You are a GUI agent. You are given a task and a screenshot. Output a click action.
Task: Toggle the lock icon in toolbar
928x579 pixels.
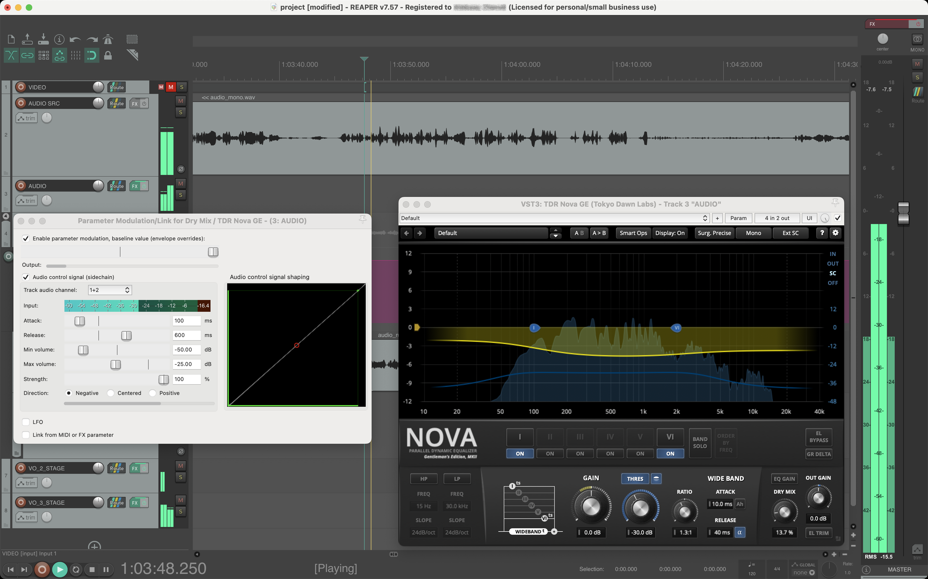click(108, 56)
